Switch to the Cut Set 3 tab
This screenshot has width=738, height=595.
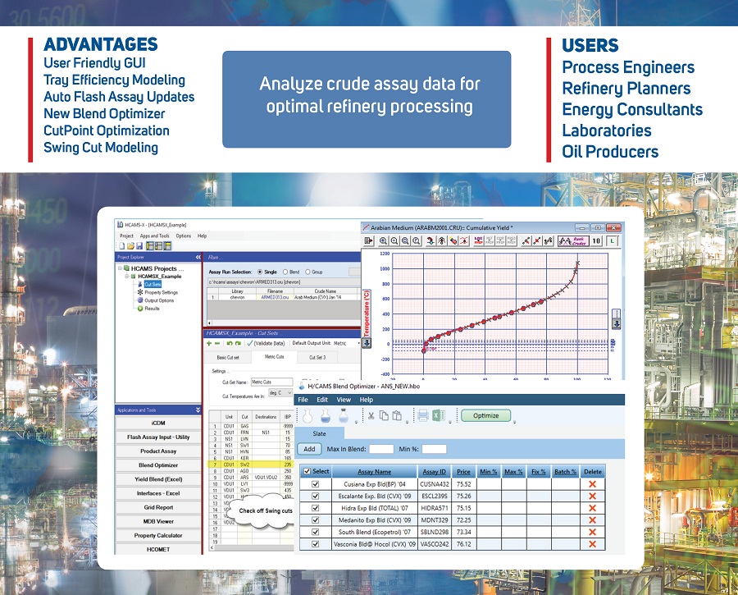click(x=317, y=358)
